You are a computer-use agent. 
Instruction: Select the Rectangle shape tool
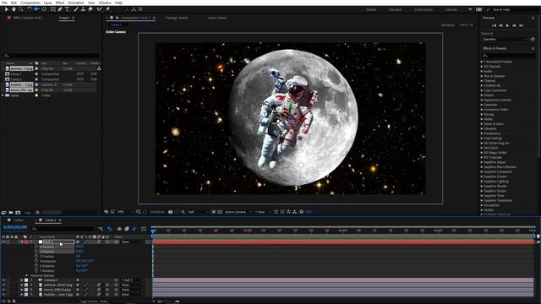(x=52, y=9)
